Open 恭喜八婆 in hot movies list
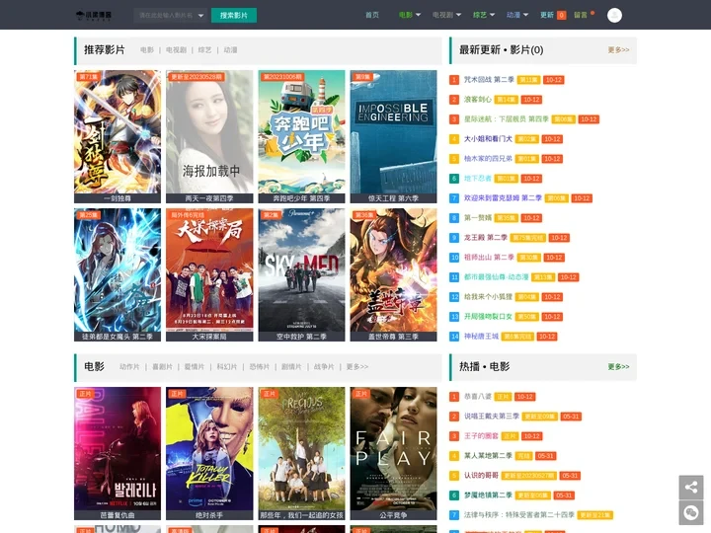711x533 pixels. click(478, 397)
